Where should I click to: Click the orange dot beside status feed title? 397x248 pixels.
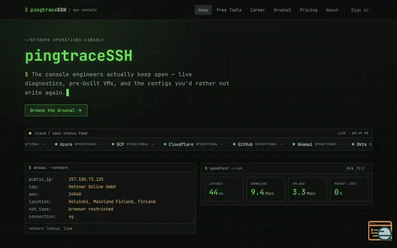point(30,133)
